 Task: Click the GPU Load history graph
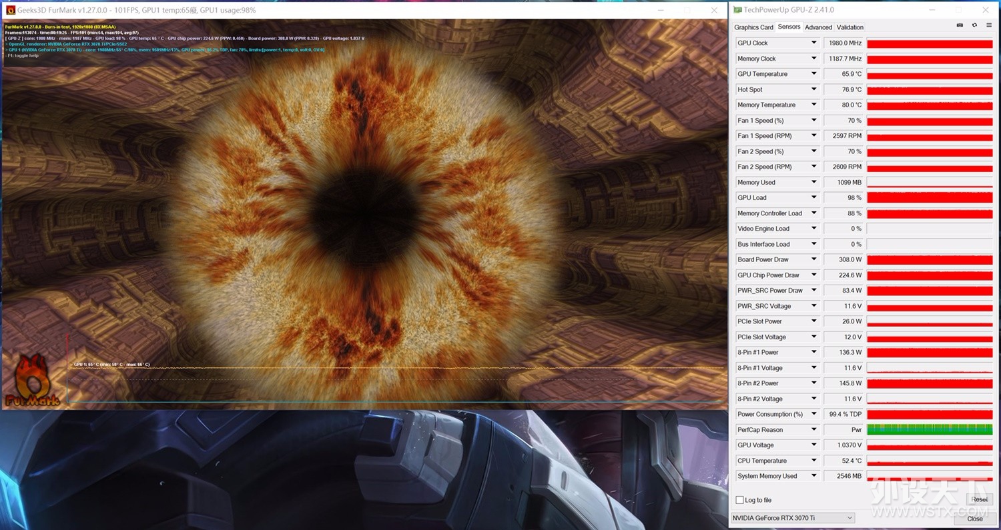pyautogui.click(x=930, y=197)
